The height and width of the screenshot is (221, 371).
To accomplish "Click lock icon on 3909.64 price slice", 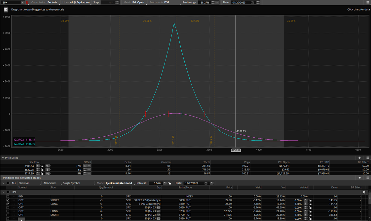I will pyautogui.click(x=42, y=166).
